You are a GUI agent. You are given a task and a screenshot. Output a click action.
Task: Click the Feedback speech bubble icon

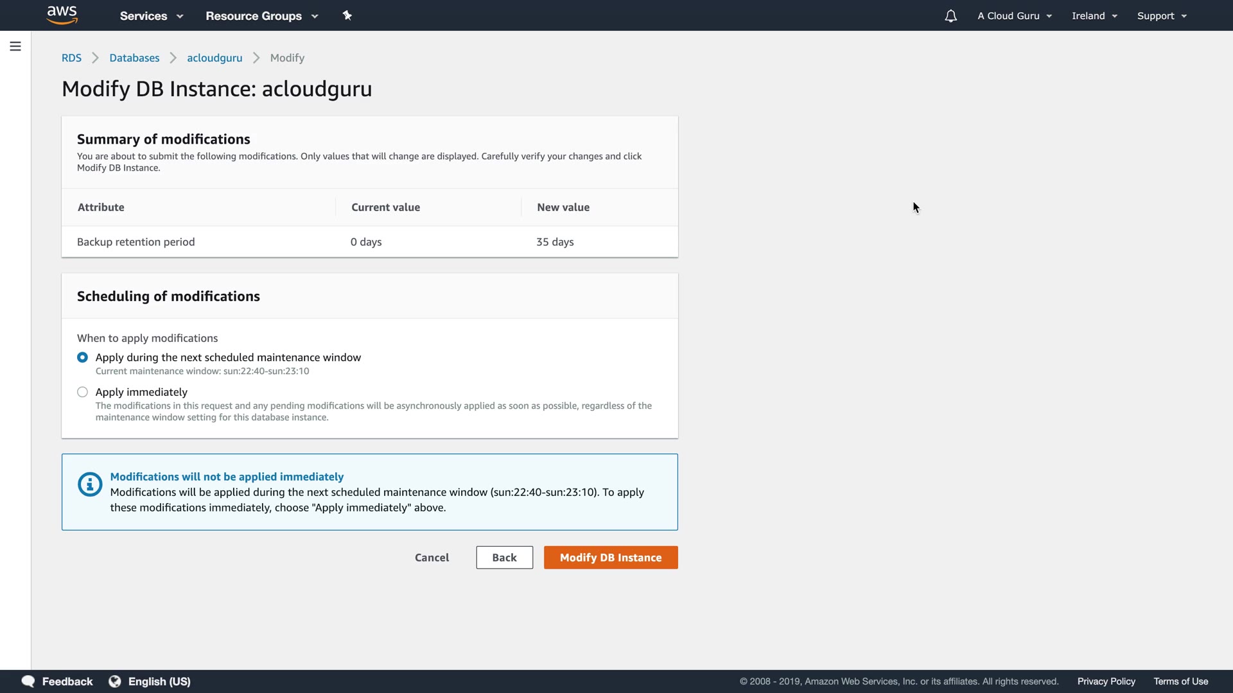coord(28,681)
